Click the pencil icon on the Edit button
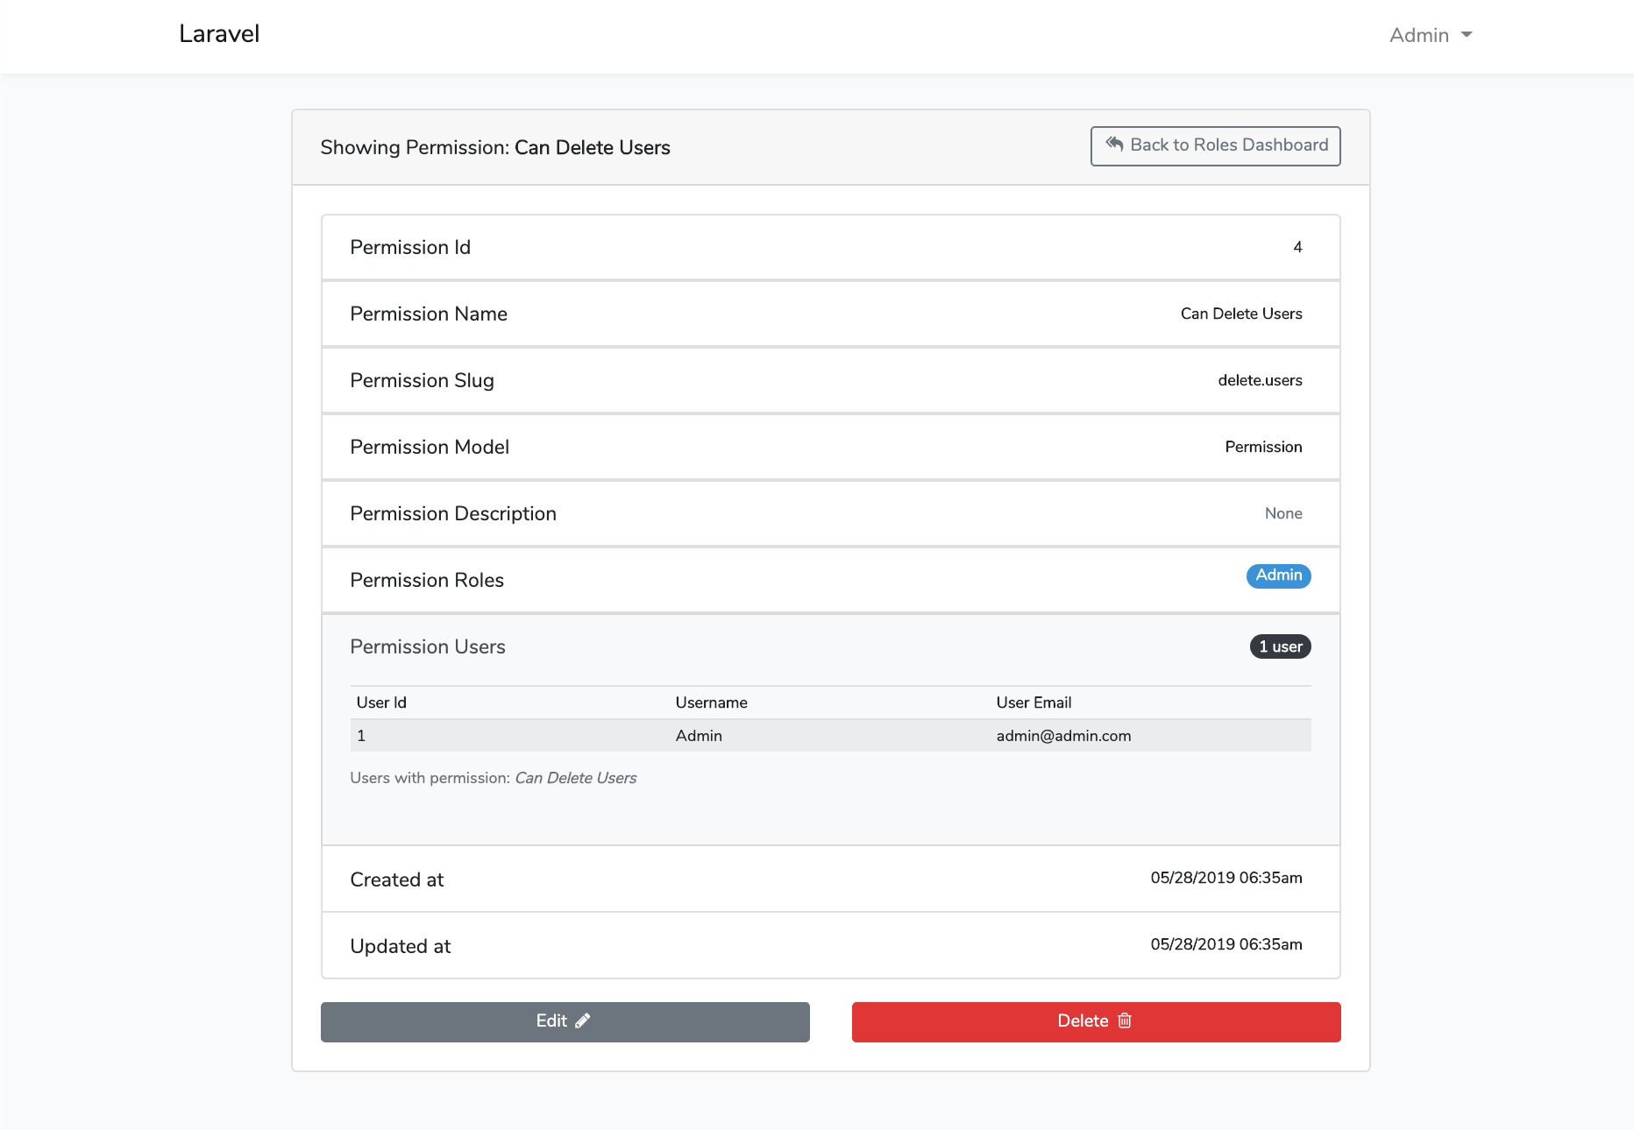 point(582,1020)
